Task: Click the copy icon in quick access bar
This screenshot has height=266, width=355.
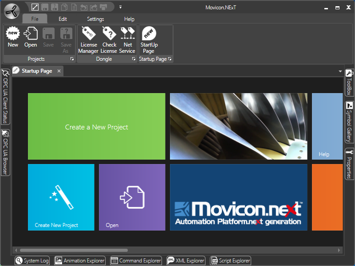Action: (64, 7)
